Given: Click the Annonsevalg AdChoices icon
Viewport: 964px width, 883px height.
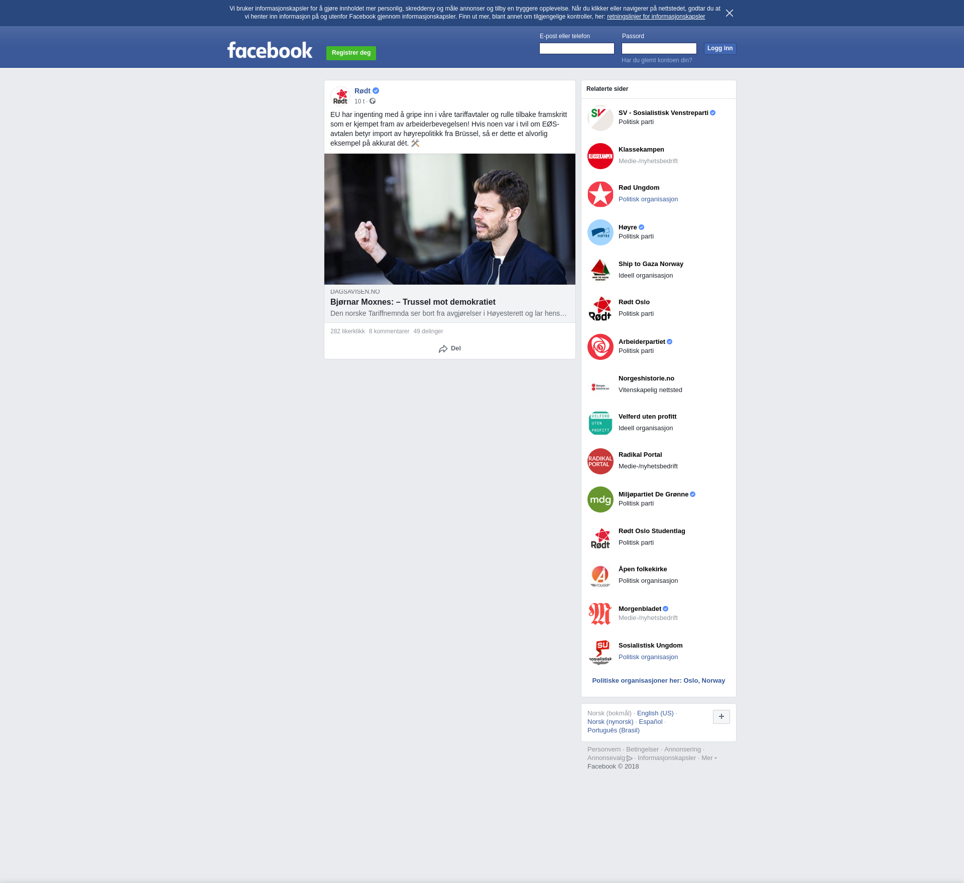Looking at the screenshot, I should pyautogui.click(x=630, y=759).
